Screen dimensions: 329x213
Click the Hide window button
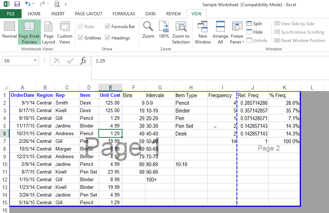254,32
